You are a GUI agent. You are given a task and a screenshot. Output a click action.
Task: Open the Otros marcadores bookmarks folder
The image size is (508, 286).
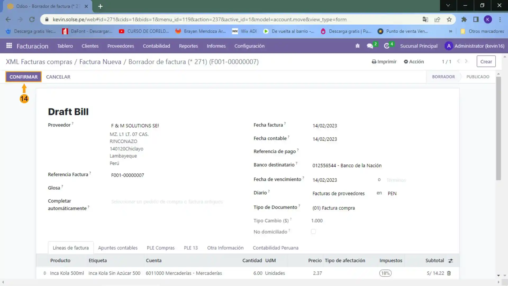tap(482, 31)
